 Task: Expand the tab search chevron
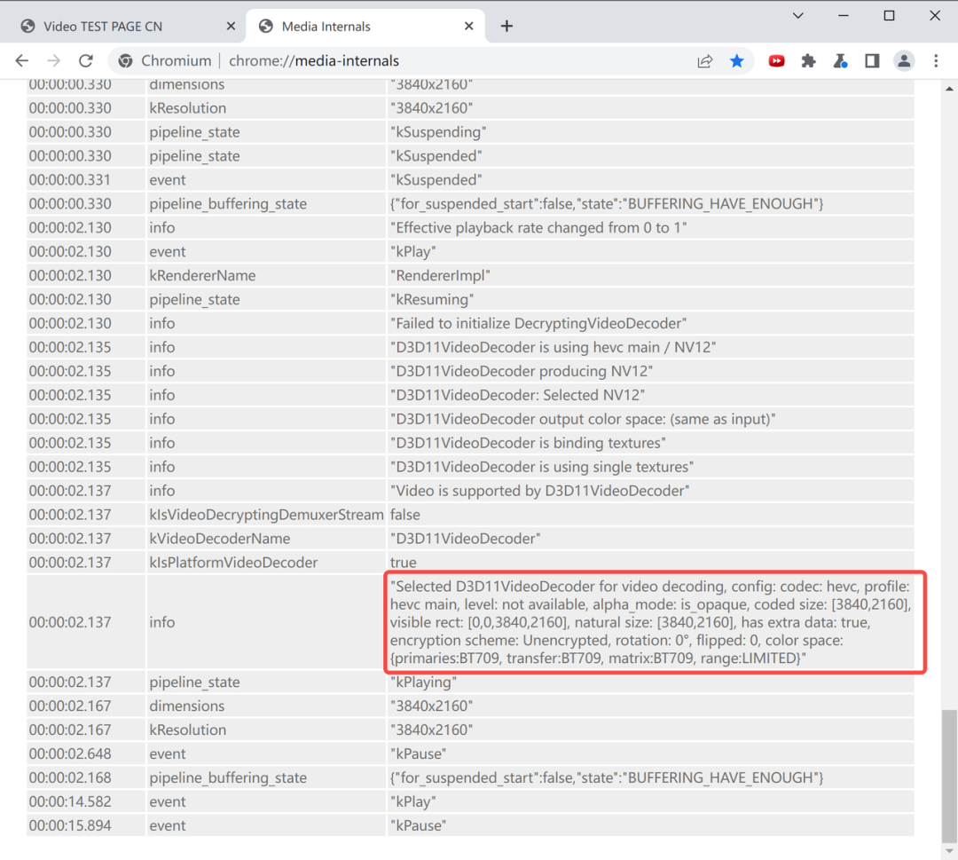point(798,16)
